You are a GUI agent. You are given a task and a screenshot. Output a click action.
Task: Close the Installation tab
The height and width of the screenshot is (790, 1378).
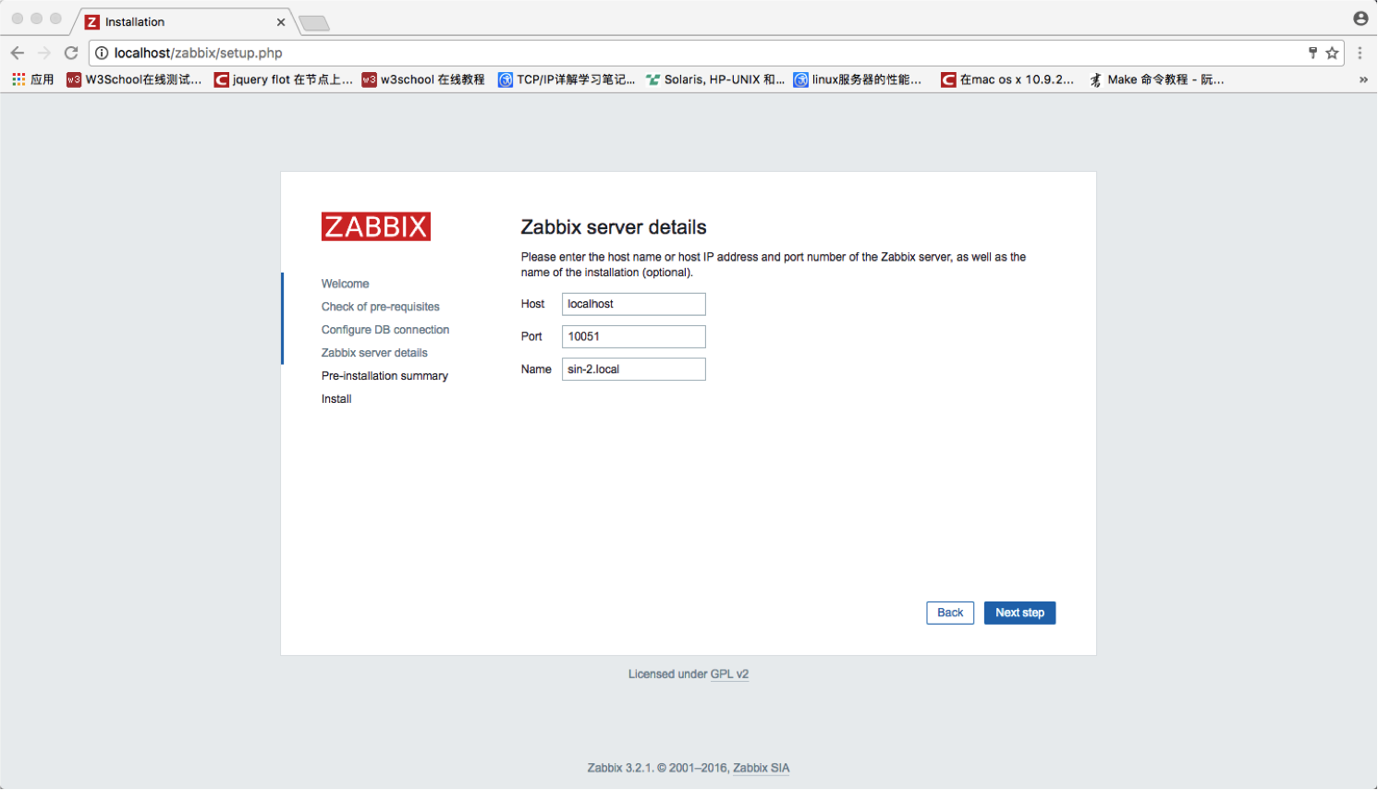coord(281,22)
